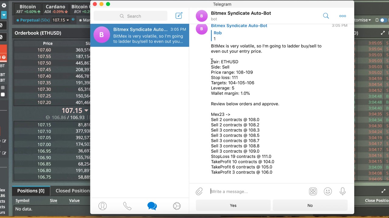Click the lower edit pencil icon in BitMEX sidebar
Viewport: 389px width, 218px height.
point(4,153)
